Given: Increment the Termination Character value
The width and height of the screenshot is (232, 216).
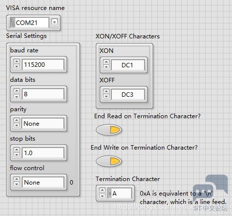Looking at the screenshot, I should [x=102, y=191].
